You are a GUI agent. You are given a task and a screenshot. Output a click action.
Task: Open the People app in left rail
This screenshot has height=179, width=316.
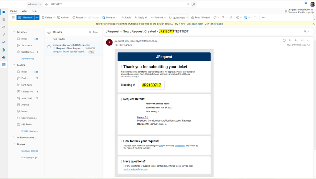tap(4, 27)
